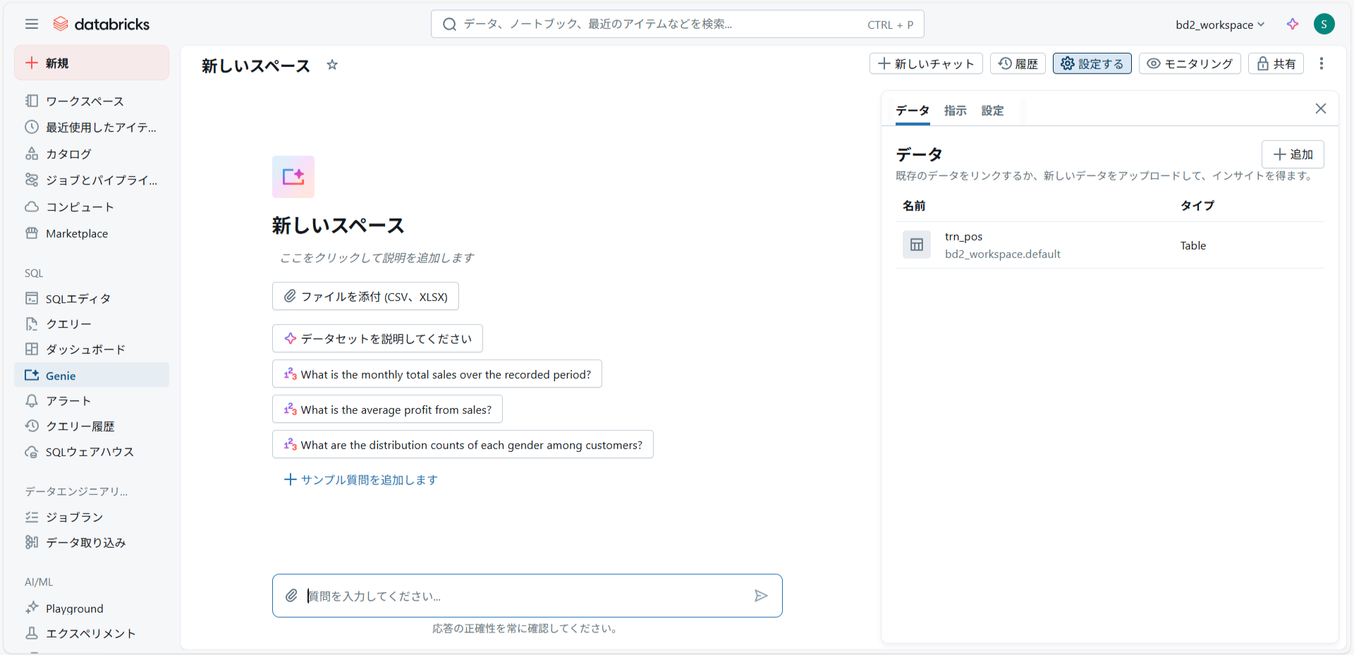Click the user avatar S icon

1324,24
